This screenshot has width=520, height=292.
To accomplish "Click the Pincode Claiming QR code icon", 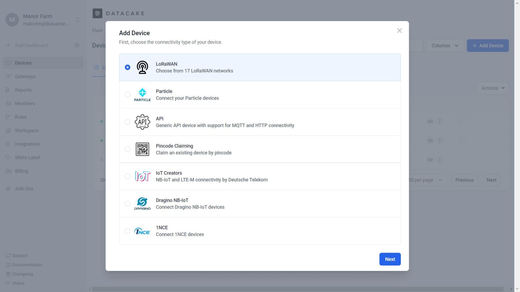I will pyautogui.click(x=142, y=149).
